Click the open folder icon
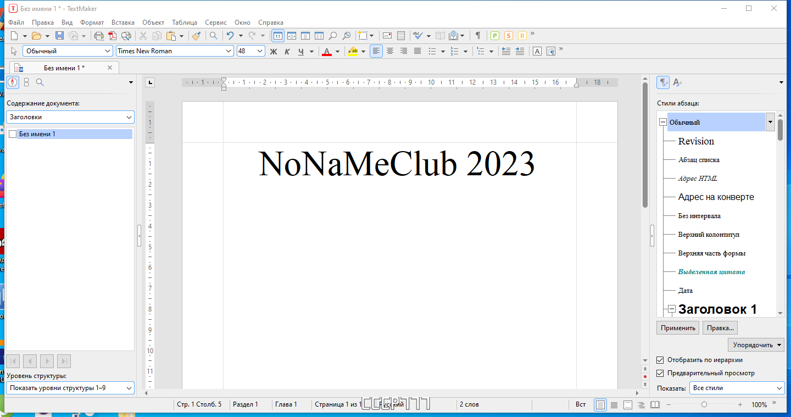The height and width of the screenshot is (417, 791). [37, 36]
